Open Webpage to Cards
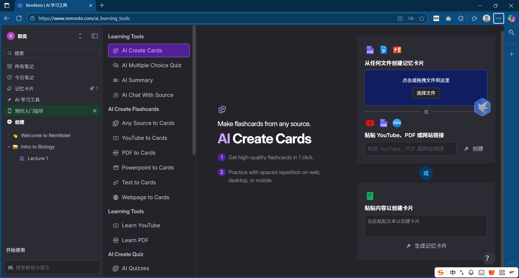519x278 pixels. (149, 197)
